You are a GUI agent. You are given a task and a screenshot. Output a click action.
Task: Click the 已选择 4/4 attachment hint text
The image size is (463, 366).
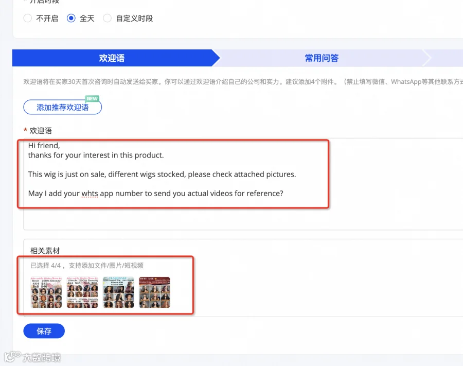click(87, 265)
